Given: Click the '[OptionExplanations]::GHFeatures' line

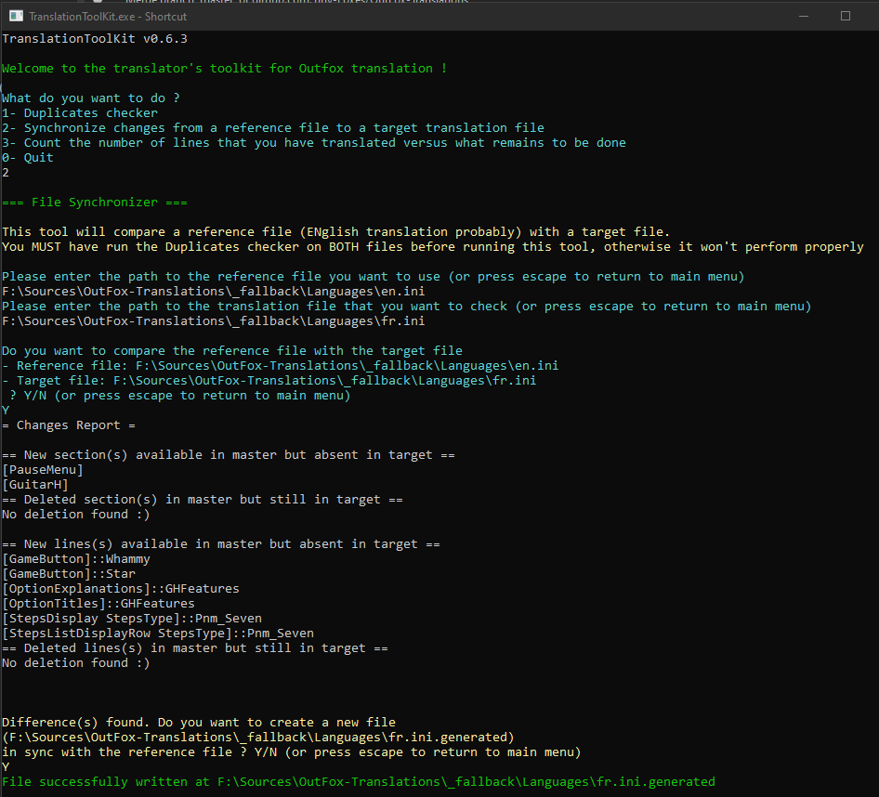Looking at the screenshot, I should [x=121, y=588].
